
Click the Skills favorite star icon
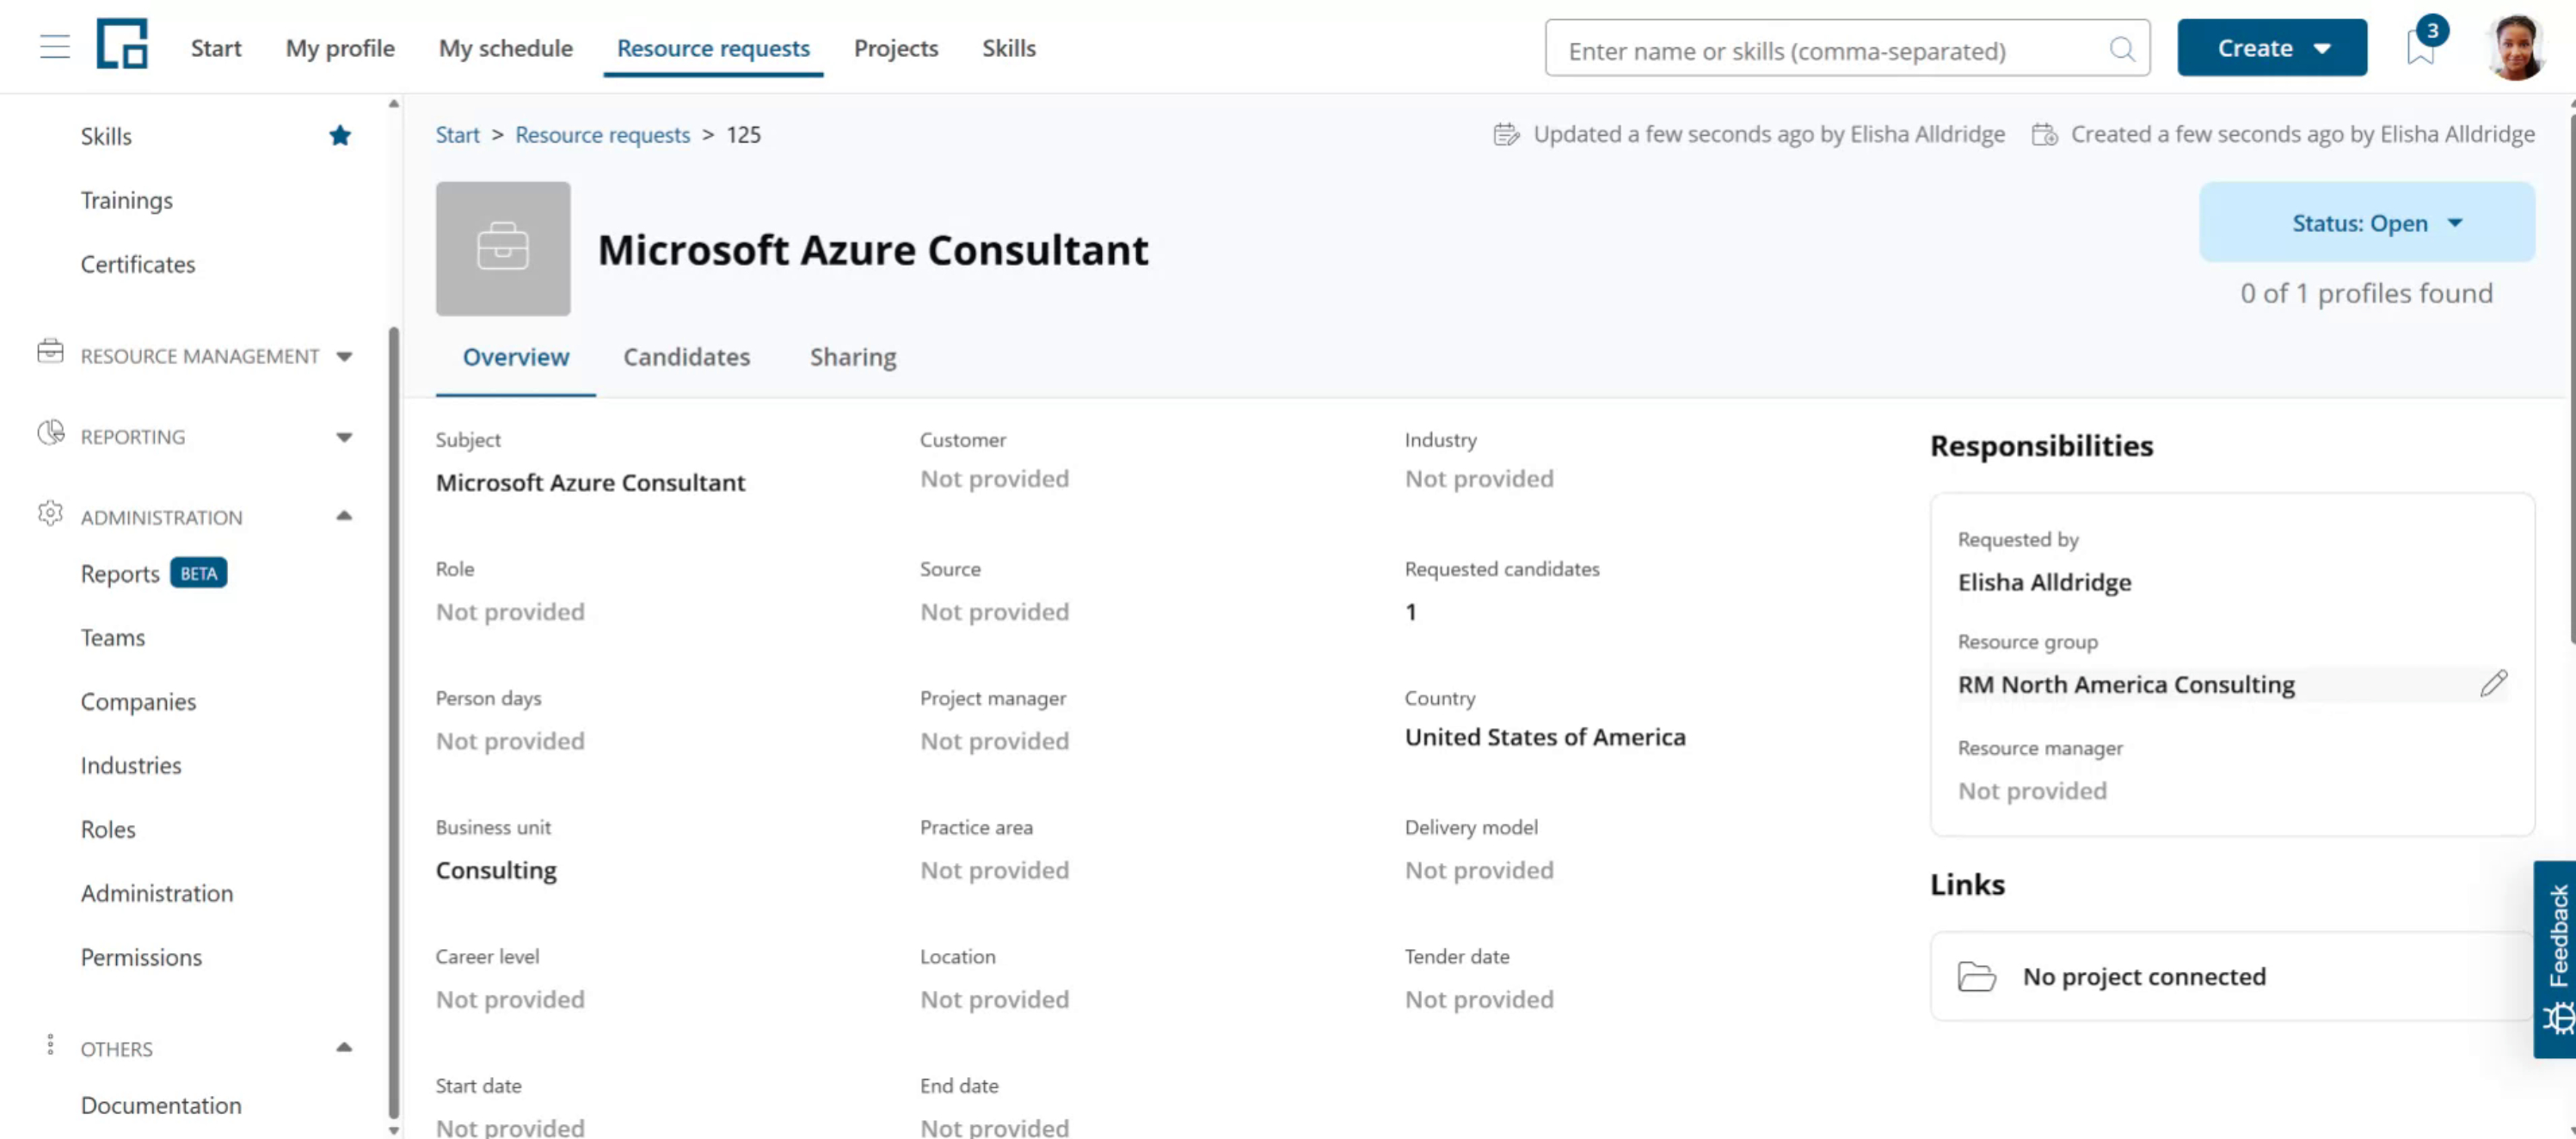(x=340, y=135)
